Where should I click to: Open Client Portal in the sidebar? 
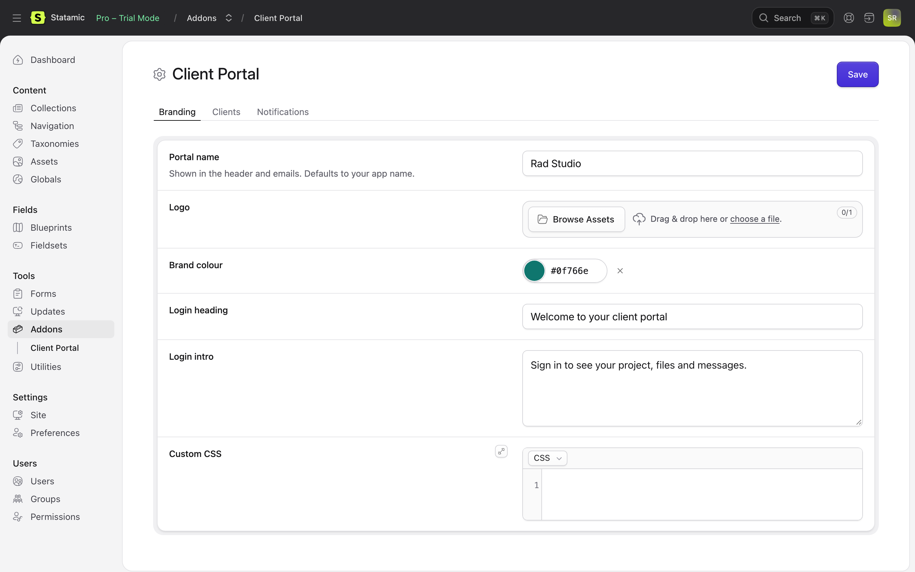pos(55,348)
